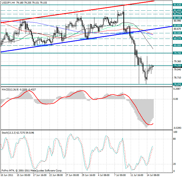Select the 80.800 price level label
Image resolution: width=182 pixels, height=177 pixels.
[177, 26]
